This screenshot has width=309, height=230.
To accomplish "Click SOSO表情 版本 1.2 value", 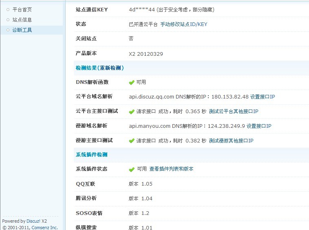I will (139, 213).
